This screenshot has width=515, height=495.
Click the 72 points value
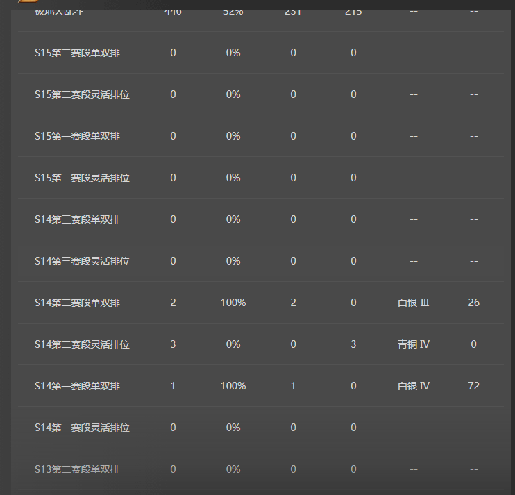[x=473, y=386]
